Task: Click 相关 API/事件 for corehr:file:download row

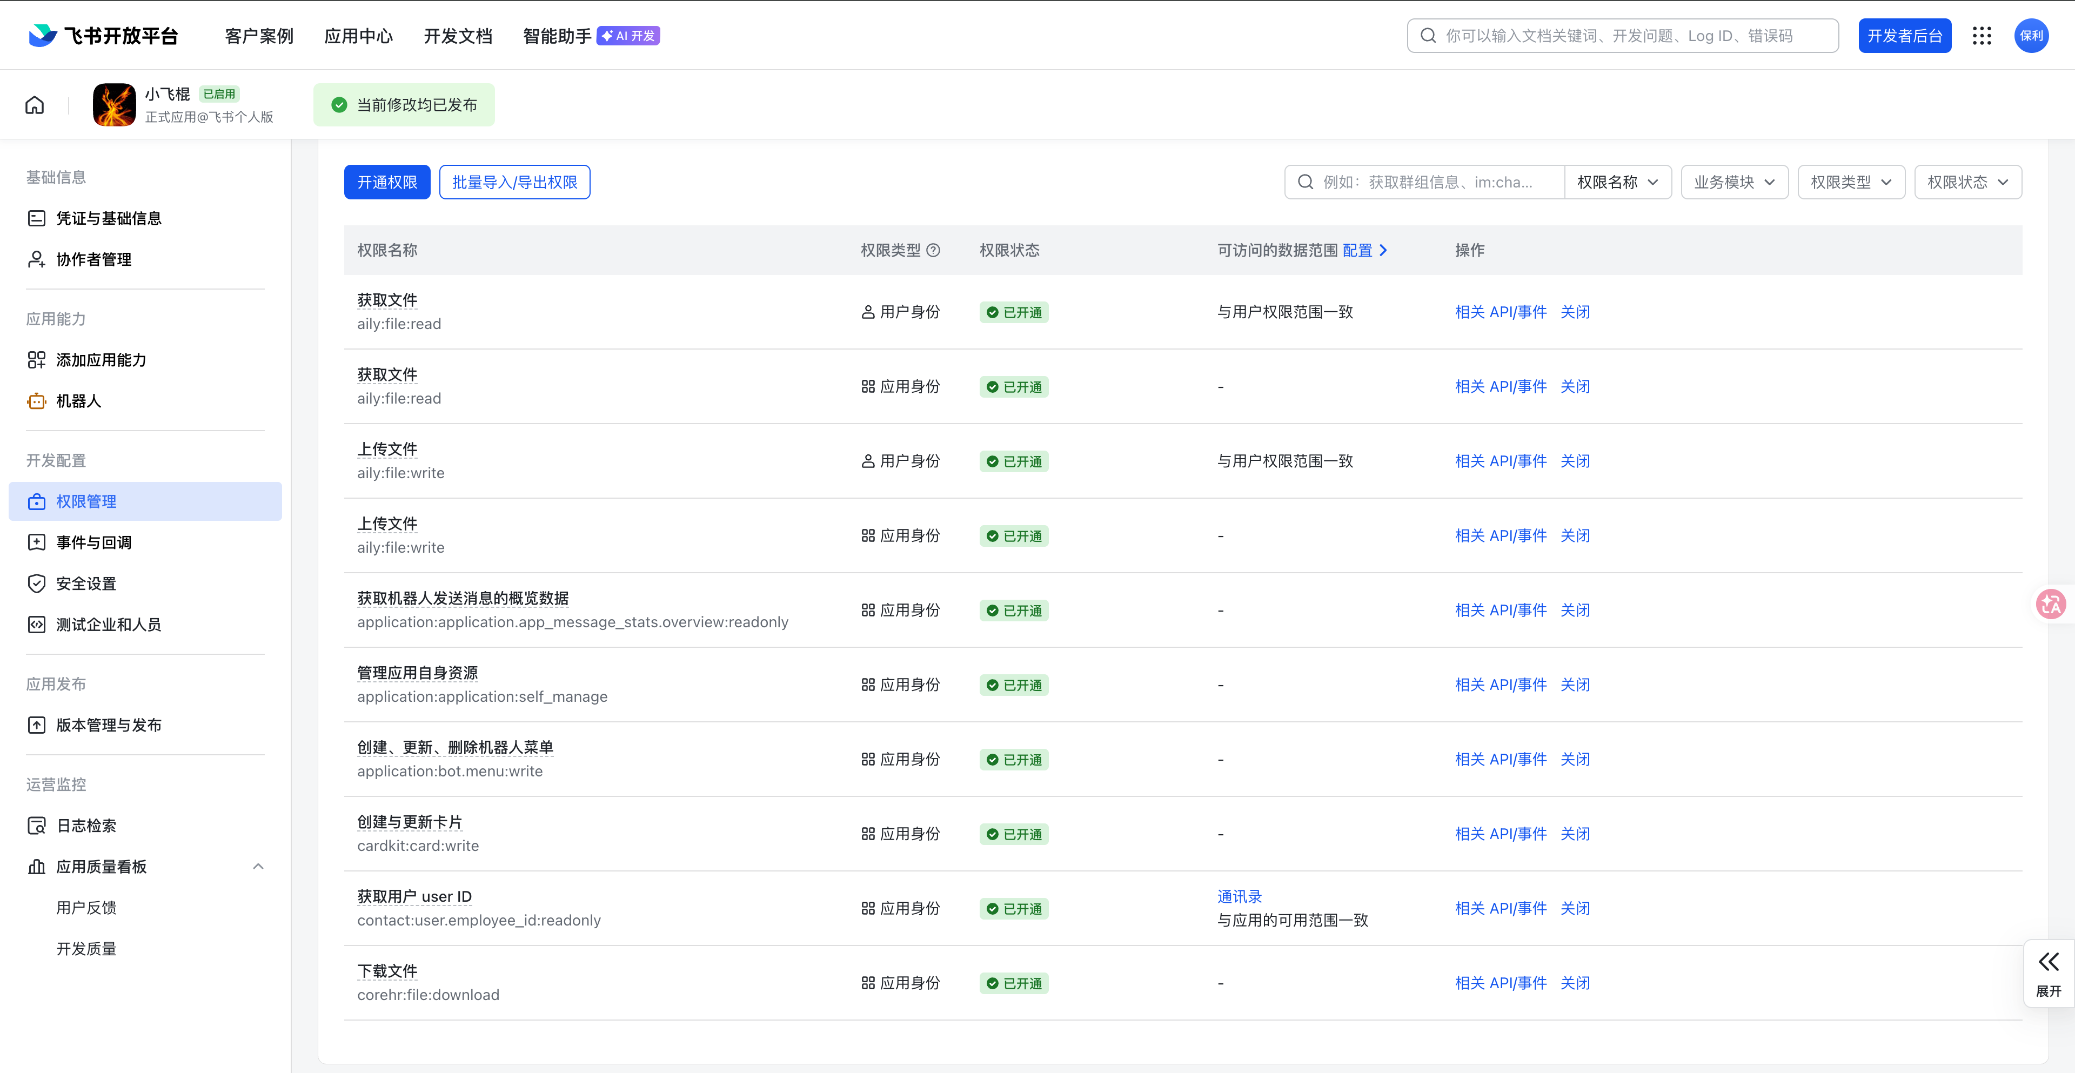Action: coord(1500,983)
